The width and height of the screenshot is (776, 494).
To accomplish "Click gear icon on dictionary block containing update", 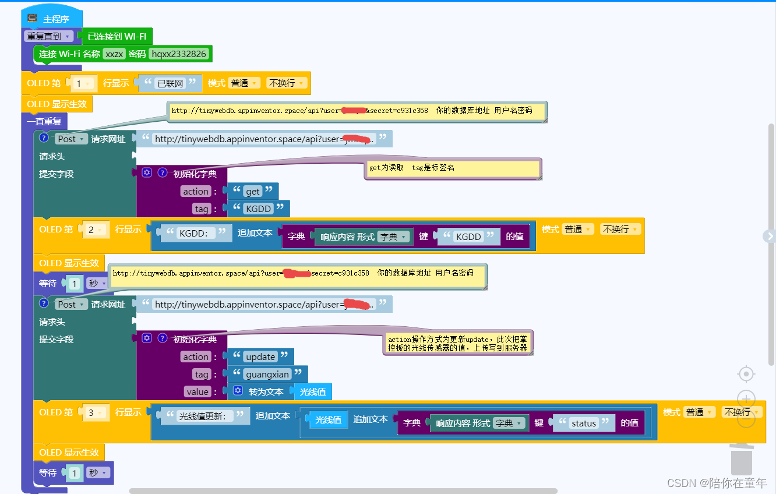I will click(147, 338).
